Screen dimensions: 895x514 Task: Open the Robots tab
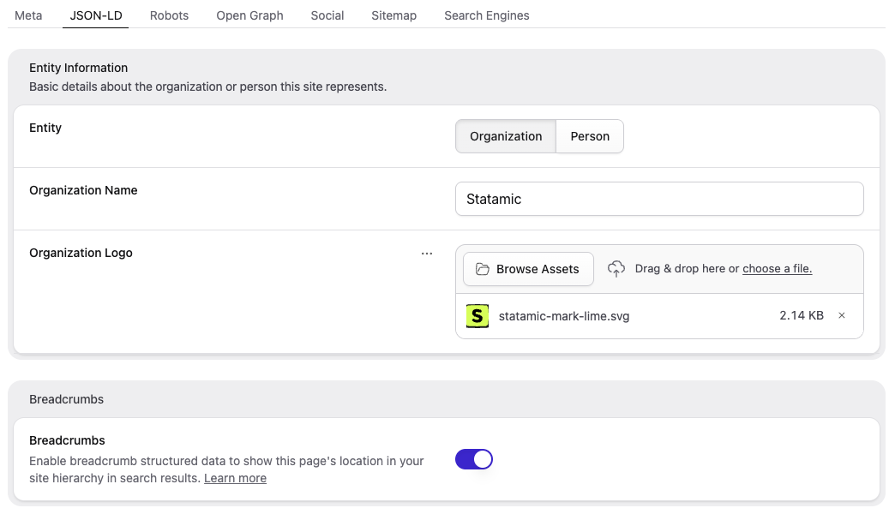click(x=169, y=15)
